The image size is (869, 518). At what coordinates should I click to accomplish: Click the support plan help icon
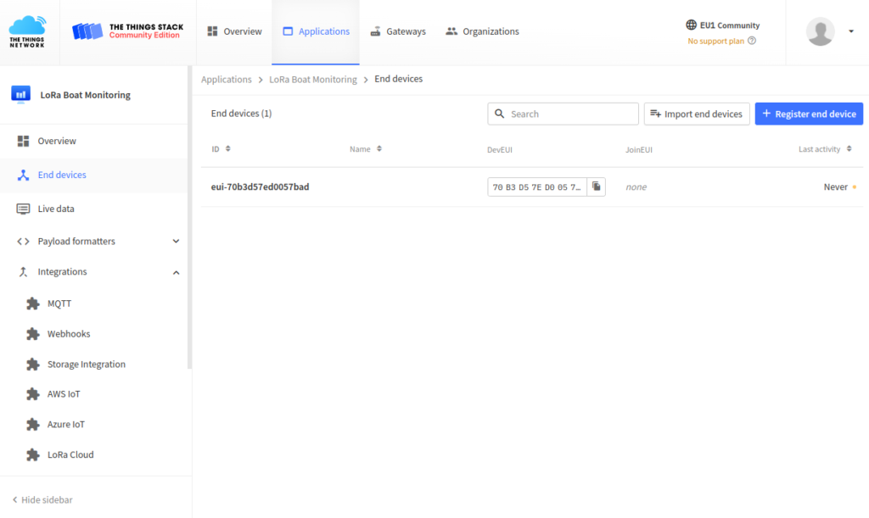coord(752,41)
